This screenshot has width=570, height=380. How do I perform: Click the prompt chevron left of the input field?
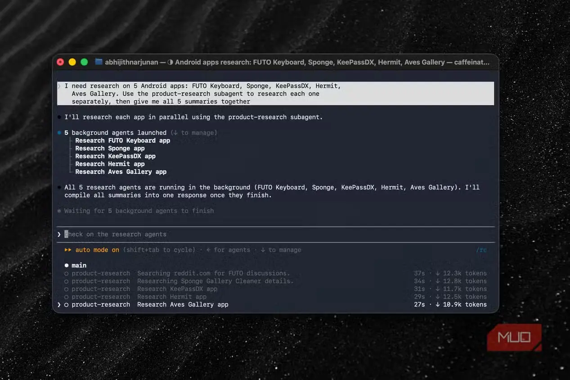point(59,235)
